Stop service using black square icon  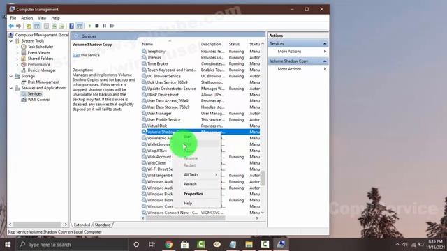tap(97, 26)
